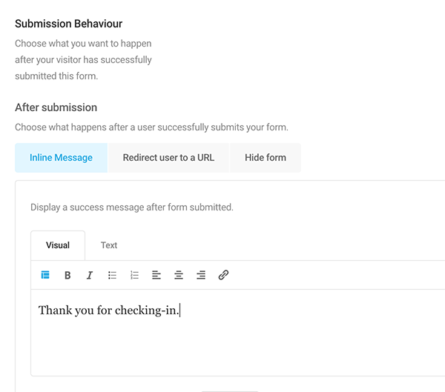The width and height of the screenshot is (445, 392).
Task: Align text to the right
Action: click(201, 275)
